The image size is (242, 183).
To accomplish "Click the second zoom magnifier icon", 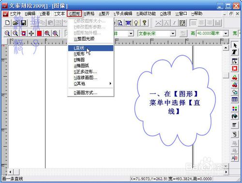I will [15, 33].
